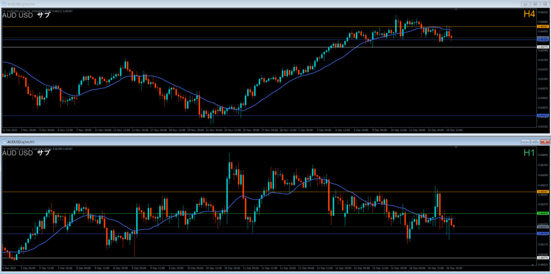Viewport: 551px width, 274px height.
Task: Expand the H4 chart symbol info arrow
Action: point(5,10)
